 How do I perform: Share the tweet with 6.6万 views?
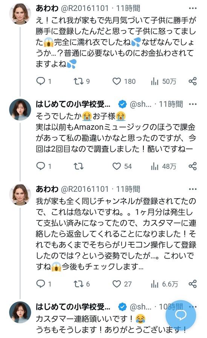click(x=193, y=284)
